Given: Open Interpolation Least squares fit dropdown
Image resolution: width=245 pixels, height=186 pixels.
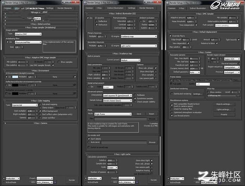Looking at the screenshot, I should 118,95.
